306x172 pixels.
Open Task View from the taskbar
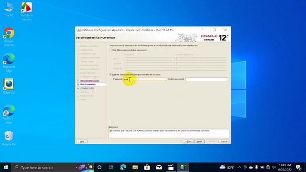[111, 167]
